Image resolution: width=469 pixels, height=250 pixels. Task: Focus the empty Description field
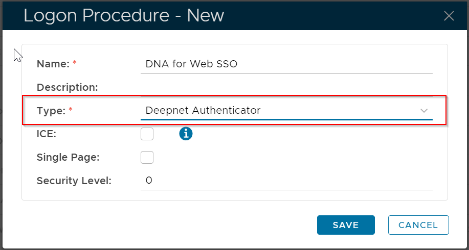pyautogui.click(x=286, y=88)
